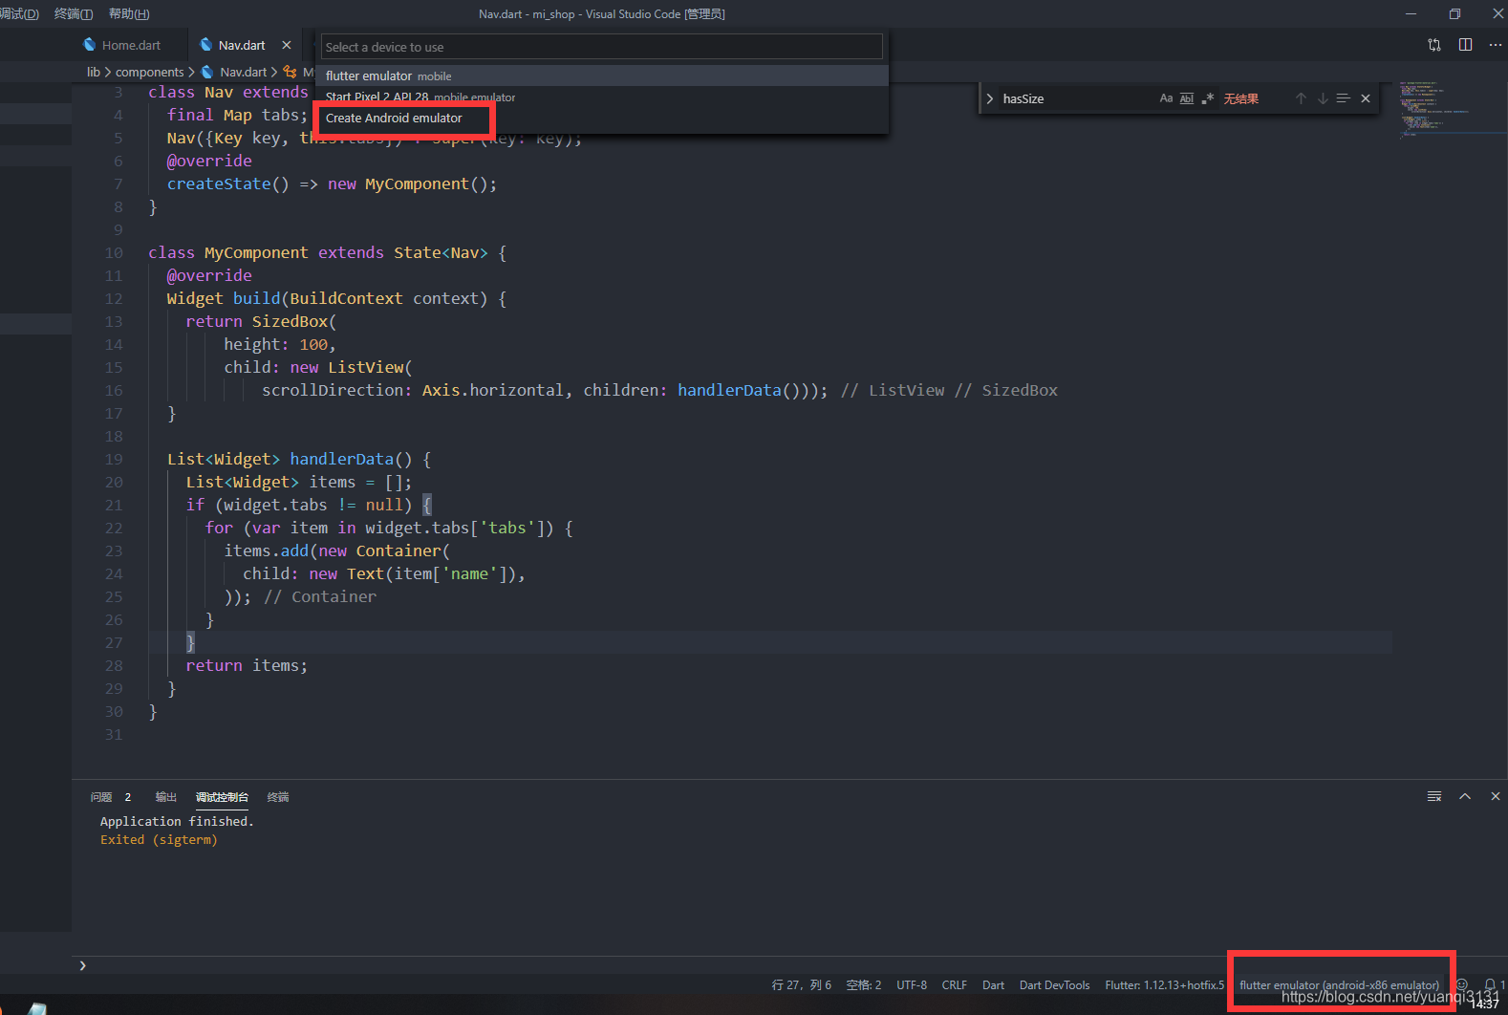Screen dimensions: 1508x1015
Task: Click 'Application finished.' console text
Action: (x=177, y=821)
